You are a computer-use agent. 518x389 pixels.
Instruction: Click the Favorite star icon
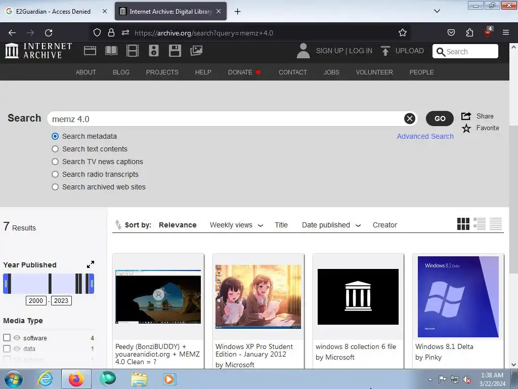click(x=466, y=128)
